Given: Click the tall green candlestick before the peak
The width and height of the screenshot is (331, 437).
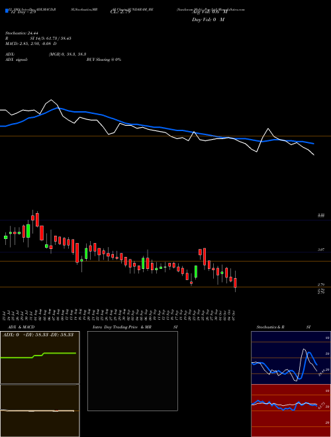Looking at the screenshot, I should [28, 231].
